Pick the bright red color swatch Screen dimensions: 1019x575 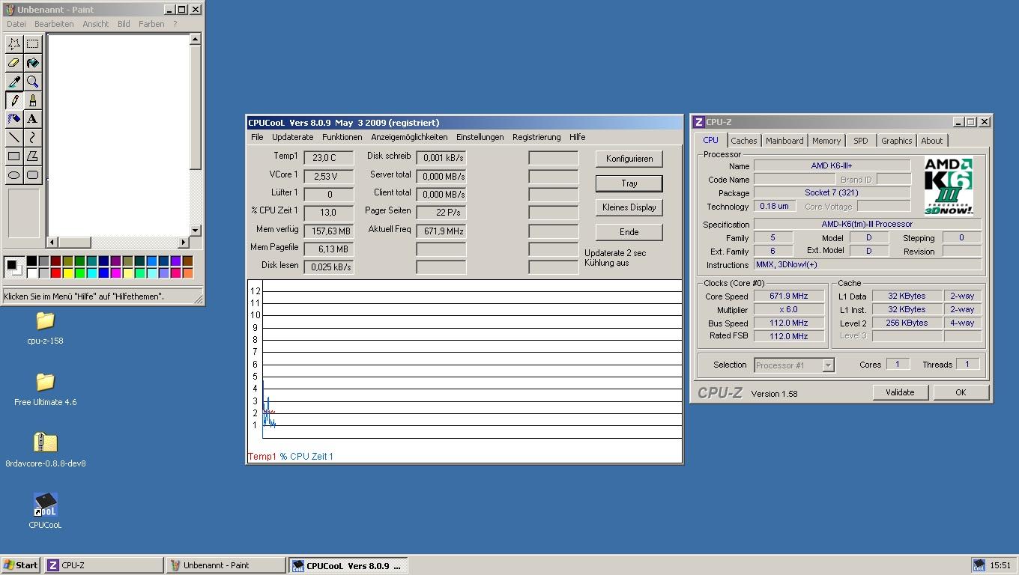(55, 273)
